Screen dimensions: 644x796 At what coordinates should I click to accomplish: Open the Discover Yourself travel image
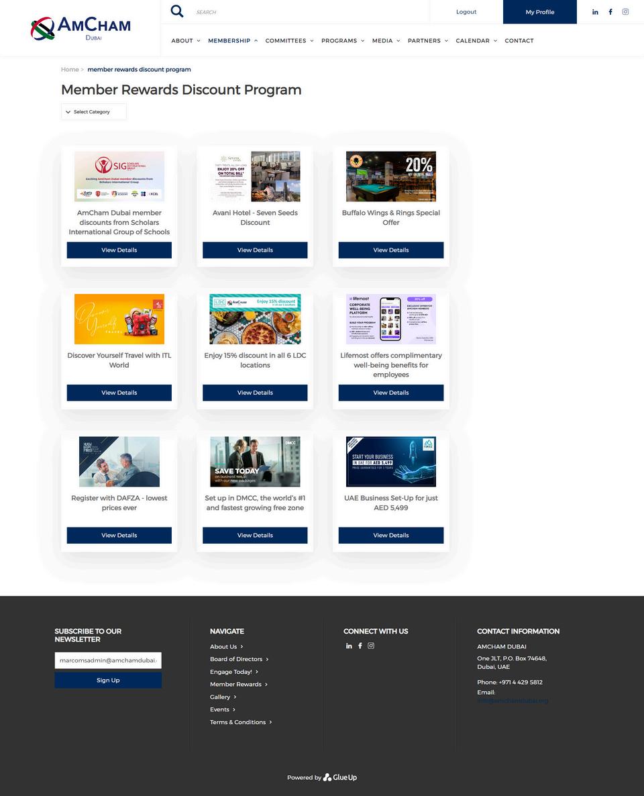point(119,319)
